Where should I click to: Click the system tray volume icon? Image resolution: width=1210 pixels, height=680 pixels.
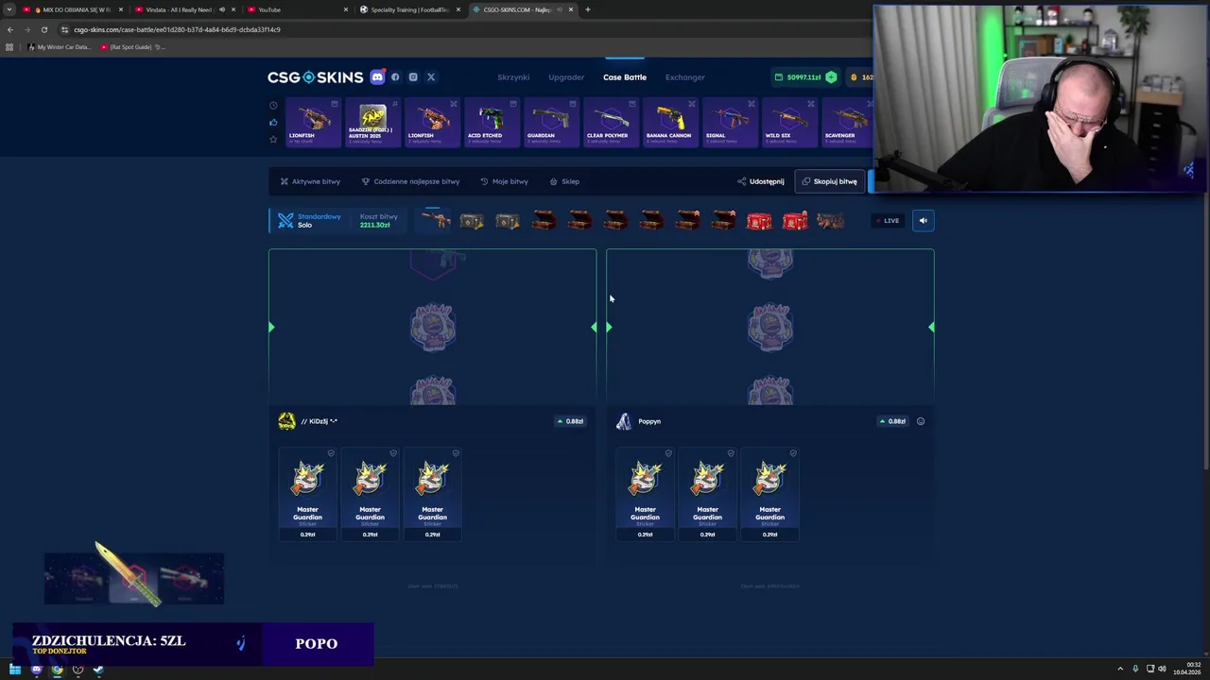coord(1162,669)
